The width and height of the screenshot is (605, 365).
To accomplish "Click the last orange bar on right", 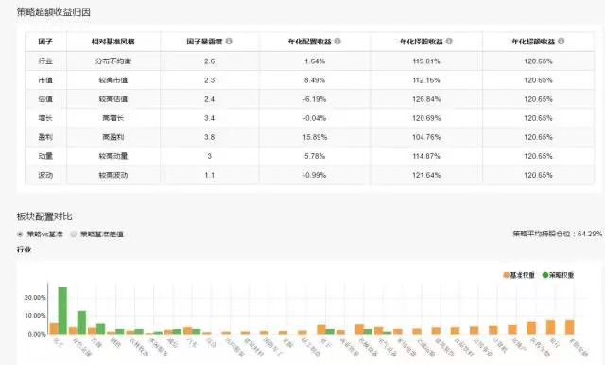I will pyautogui.click(x=570, y=327).
